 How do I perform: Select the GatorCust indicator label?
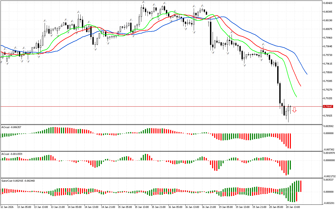(18, 181)
